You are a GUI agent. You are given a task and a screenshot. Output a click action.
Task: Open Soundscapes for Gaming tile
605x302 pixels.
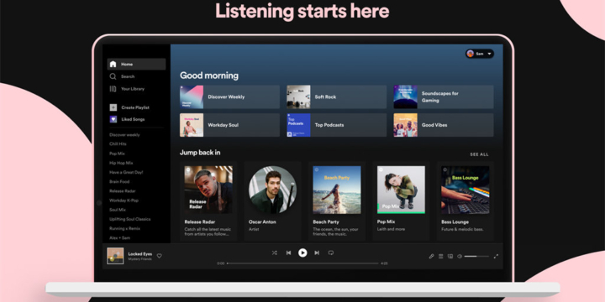click(x=444, y=97)
